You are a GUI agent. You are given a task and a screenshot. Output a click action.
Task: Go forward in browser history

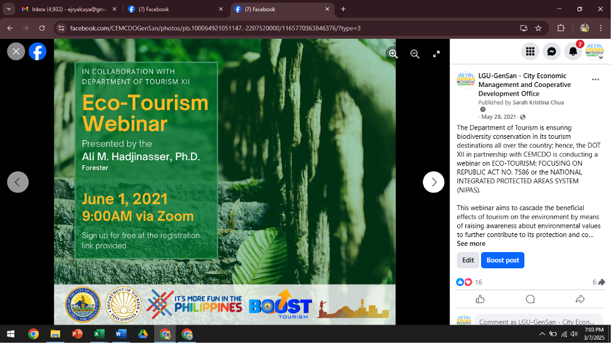(26, 28)
